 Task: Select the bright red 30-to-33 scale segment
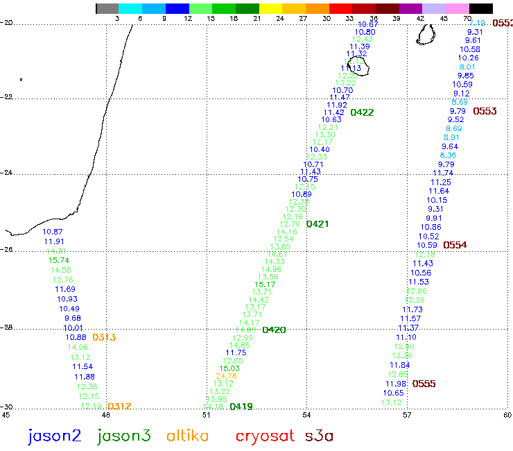(341, 8)
